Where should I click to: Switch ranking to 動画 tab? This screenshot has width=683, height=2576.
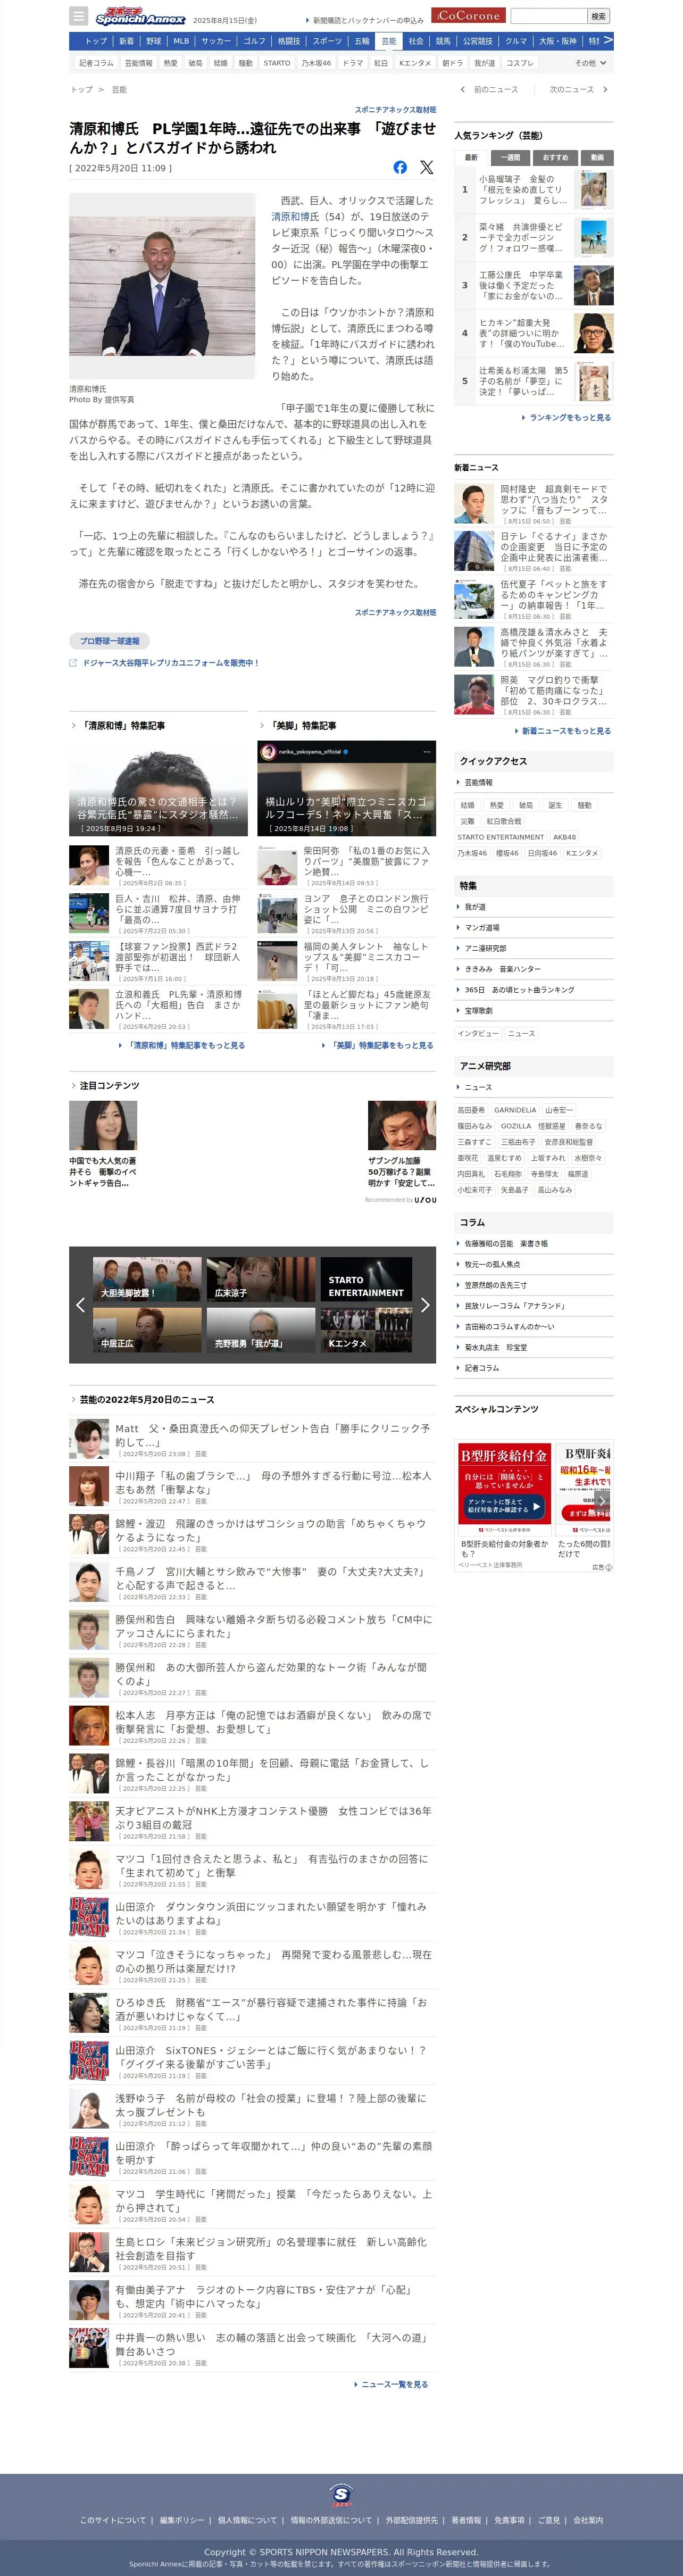pyautogui.click(x=597, y=157)
